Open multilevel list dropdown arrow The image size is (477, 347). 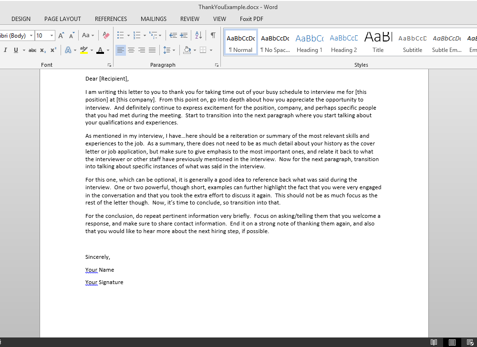(x=160, y=36)
